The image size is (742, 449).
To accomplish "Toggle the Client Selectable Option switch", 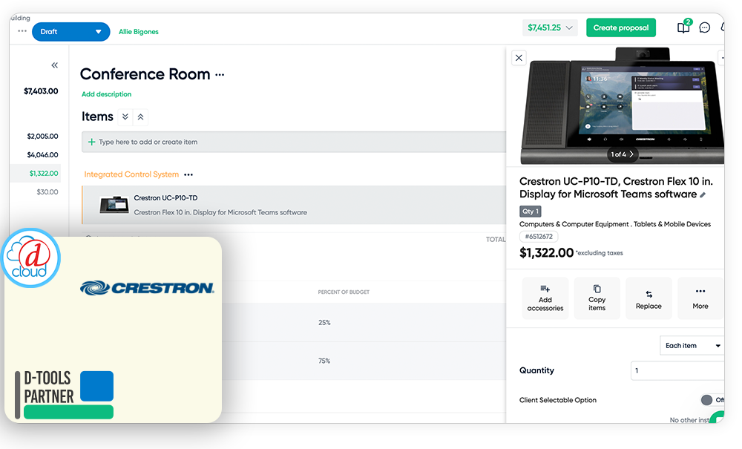I will [x=710, y=400].
